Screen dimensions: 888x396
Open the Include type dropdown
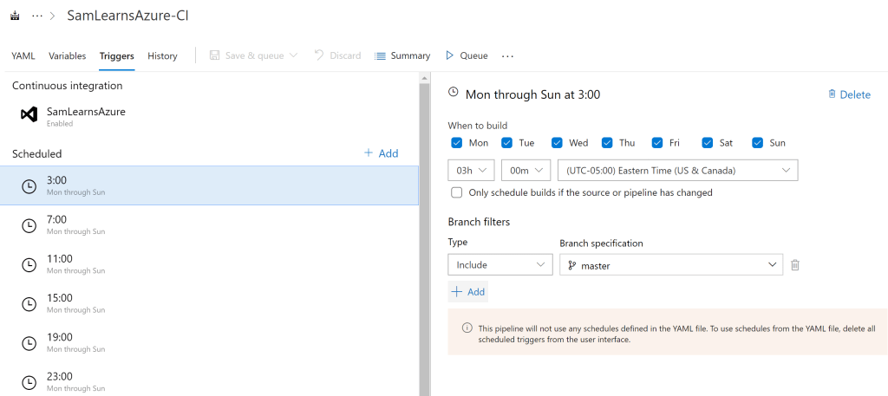499,265
